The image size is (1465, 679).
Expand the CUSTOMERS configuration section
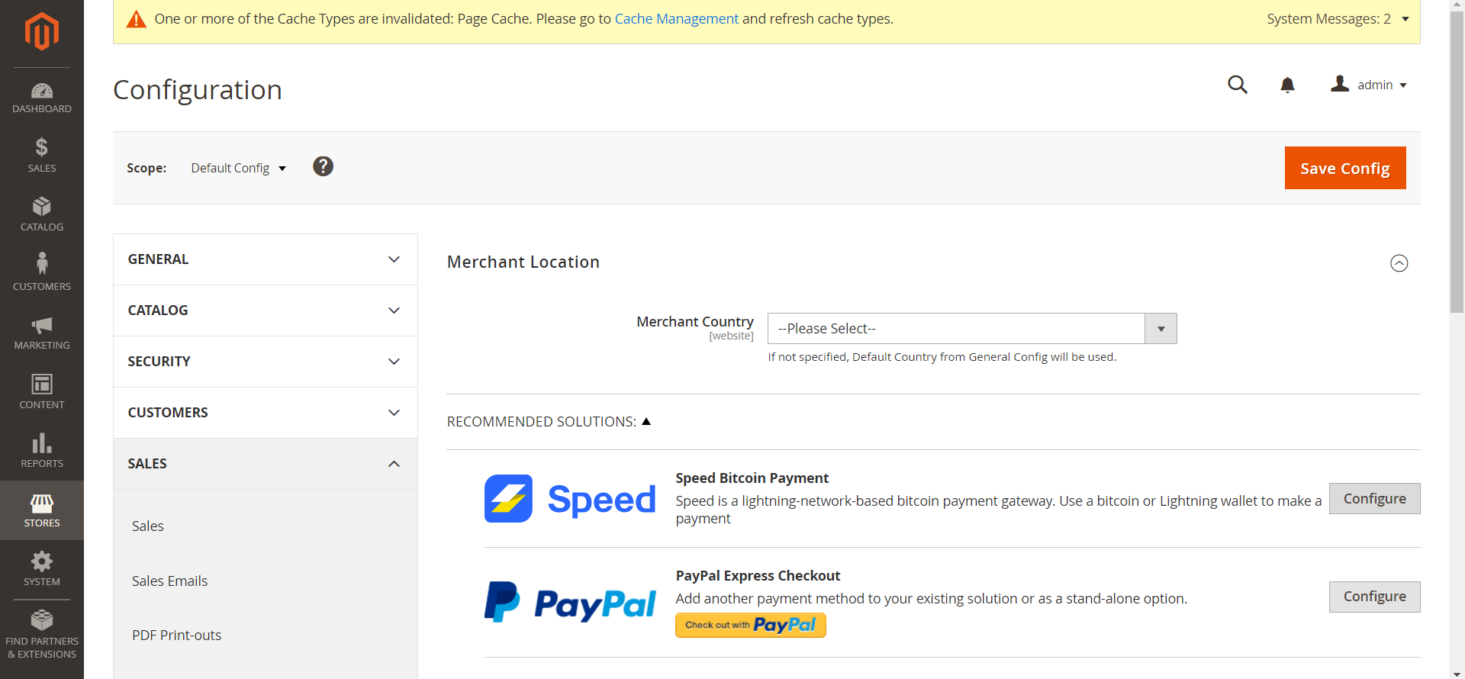[266, 413]
